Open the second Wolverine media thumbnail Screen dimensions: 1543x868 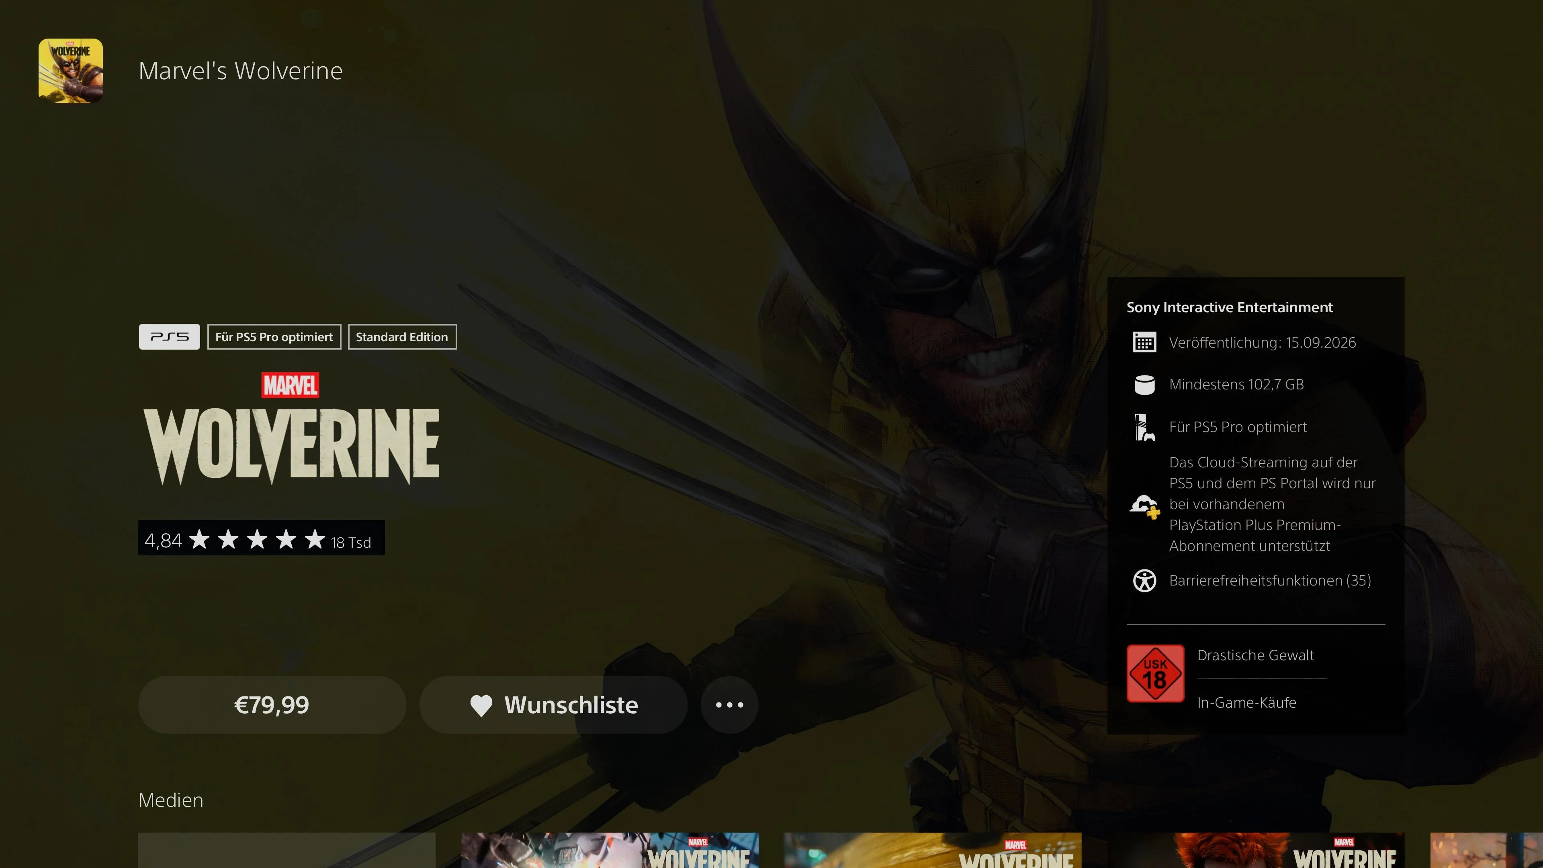pos(610,850)
